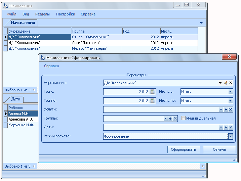Open the Месяц по dropdown
Image resolution: width=241 pixels, height=181 pixels.
tap(230, 101)
